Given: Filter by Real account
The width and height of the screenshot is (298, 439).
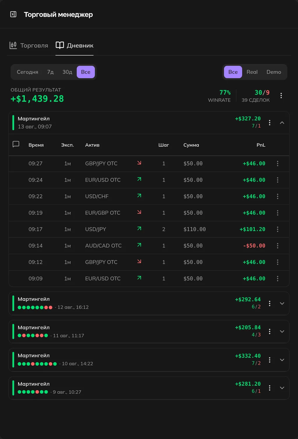Looking at the screenshot, I should click(x=252, y=72).
